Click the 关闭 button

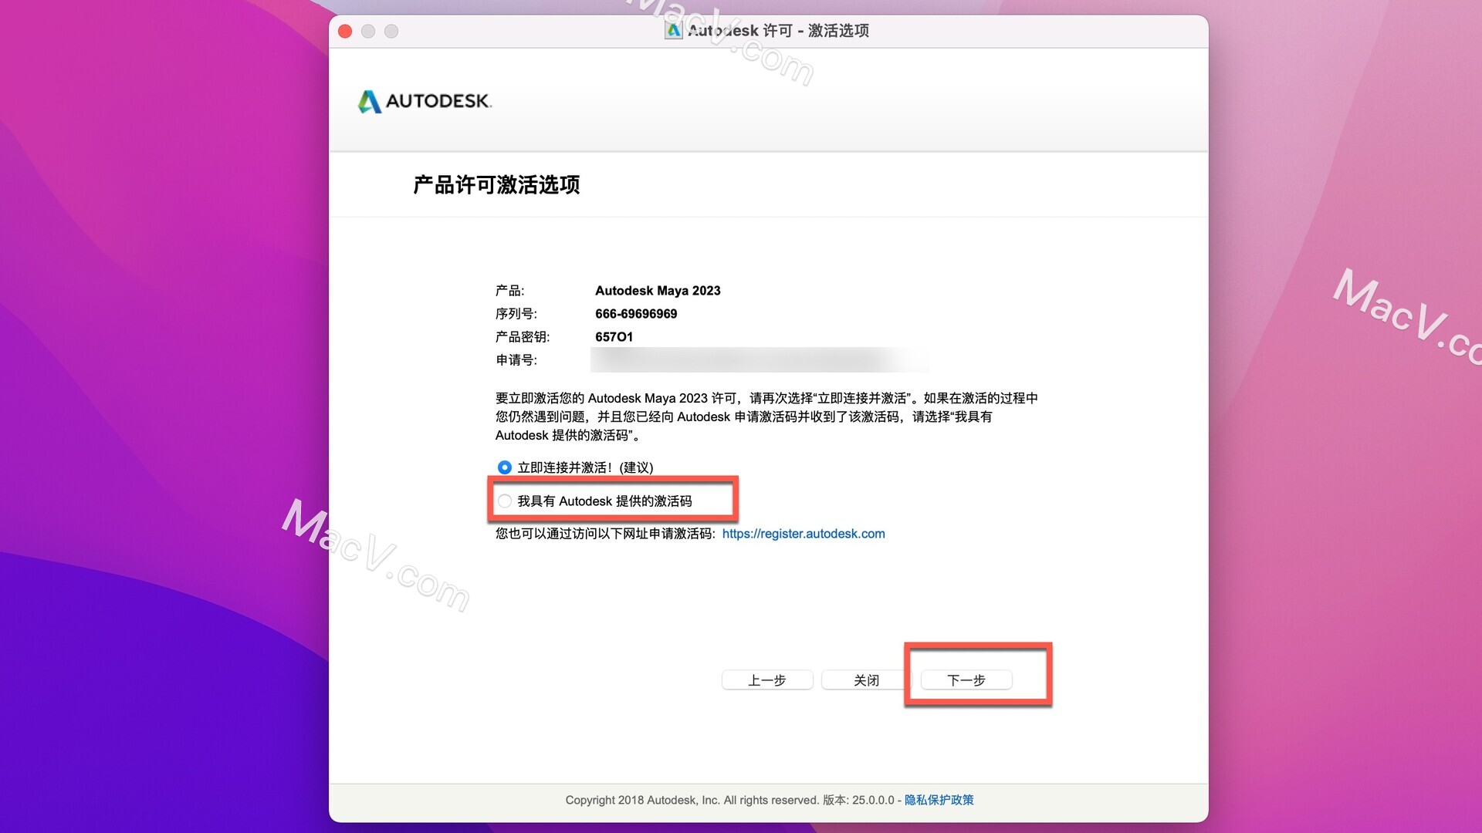pyautogui.click(x=867, y=680)
